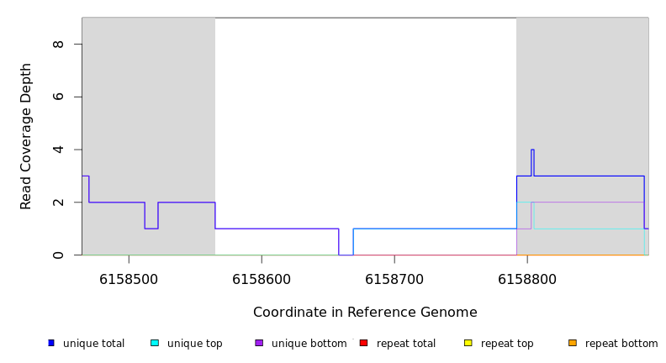This screenshot has width=666, height=363.
Task: Click the blue unique total legend swatch
Action: pyautogui.click(x=51, y=343)
